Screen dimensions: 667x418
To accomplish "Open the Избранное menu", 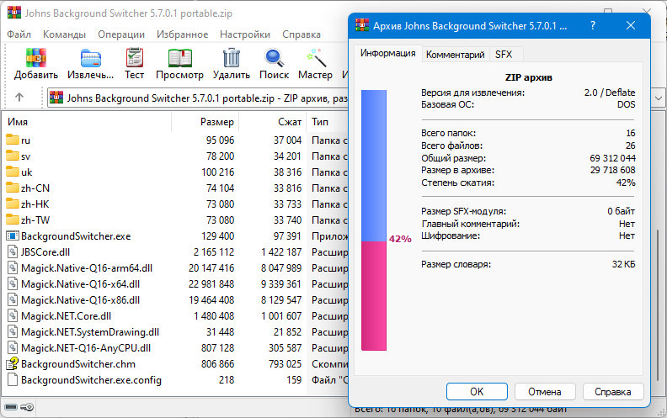I will (182, 34).
